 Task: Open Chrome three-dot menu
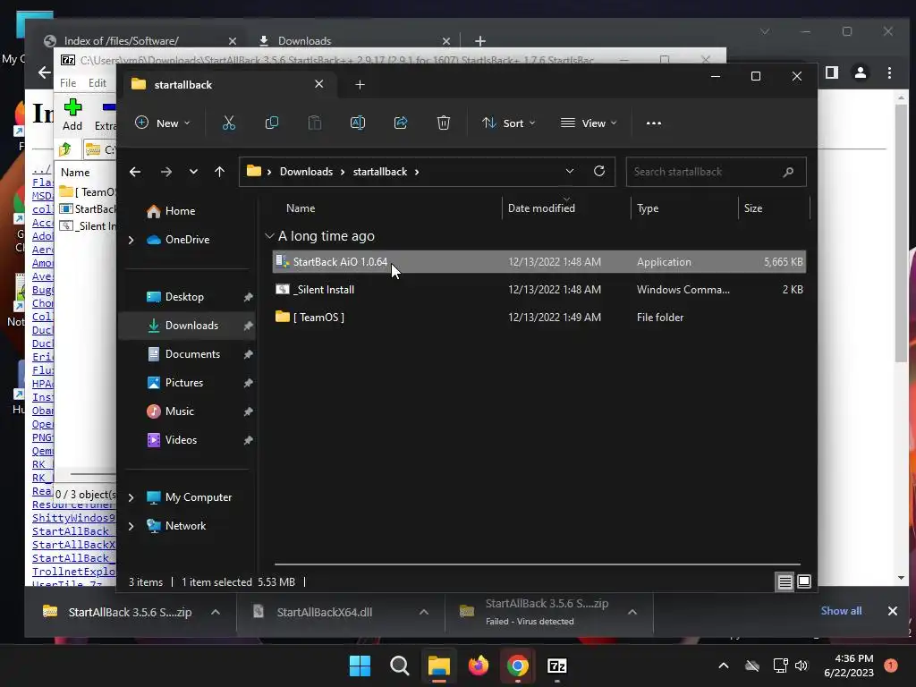click(x=889, y=72)
